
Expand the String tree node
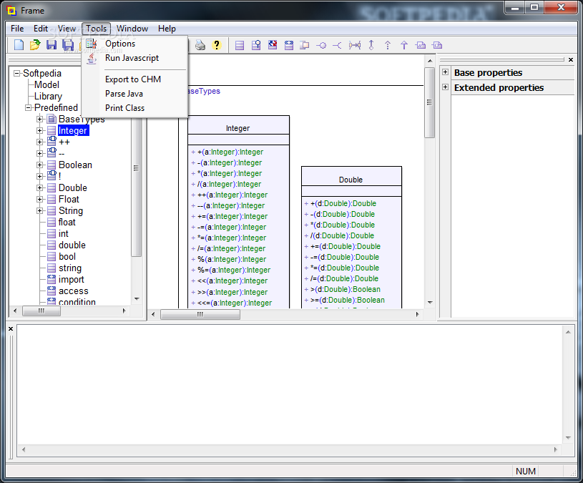[40, 211]
